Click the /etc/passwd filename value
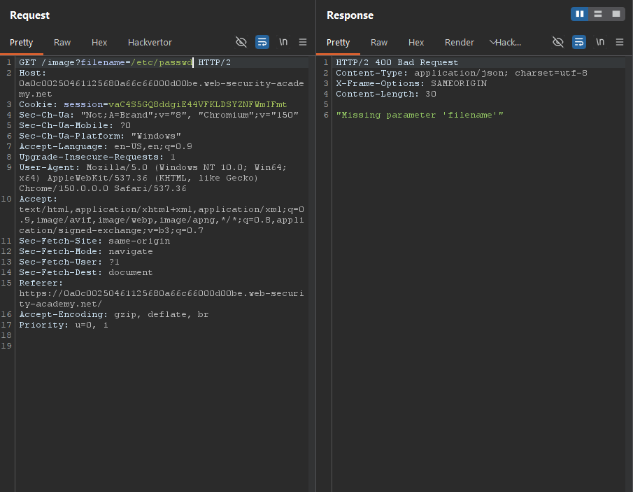 click(x=162, y=62)
